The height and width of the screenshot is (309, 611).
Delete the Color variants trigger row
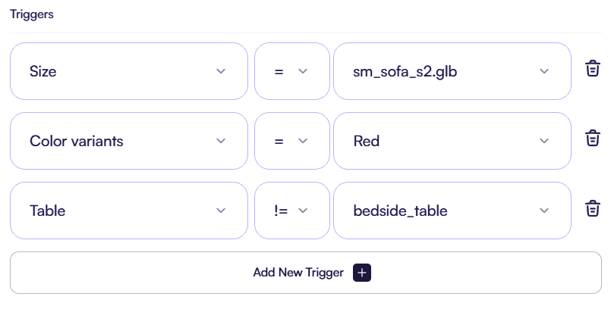[x=593, y=139]
